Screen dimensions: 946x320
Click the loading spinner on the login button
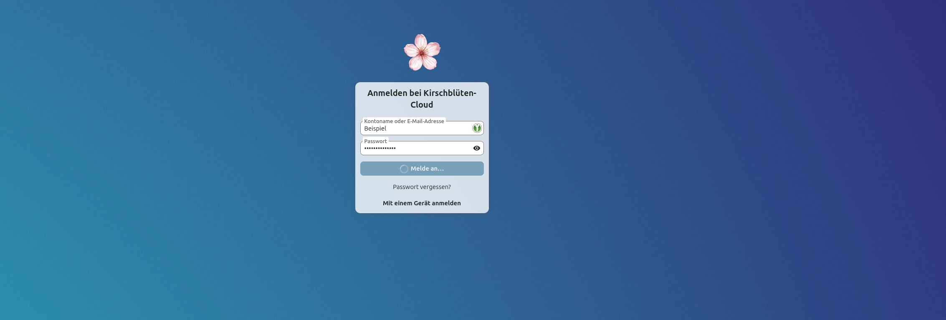(x=404, y=169)
